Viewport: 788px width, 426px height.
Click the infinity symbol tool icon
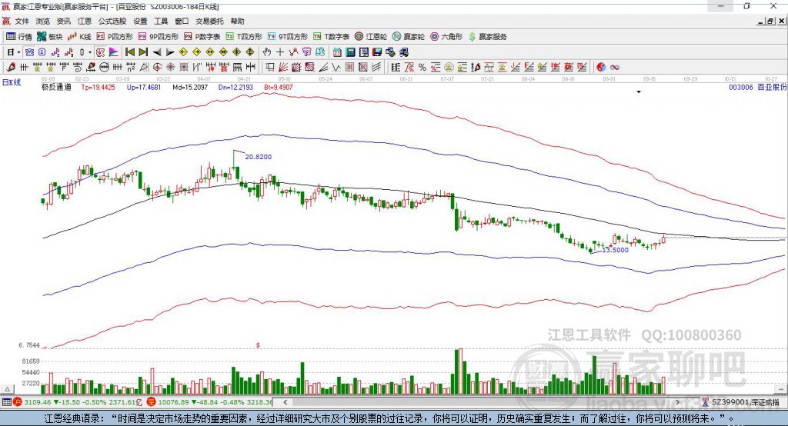[x=614, y=67]
